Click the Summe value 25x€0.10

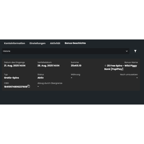76,66
